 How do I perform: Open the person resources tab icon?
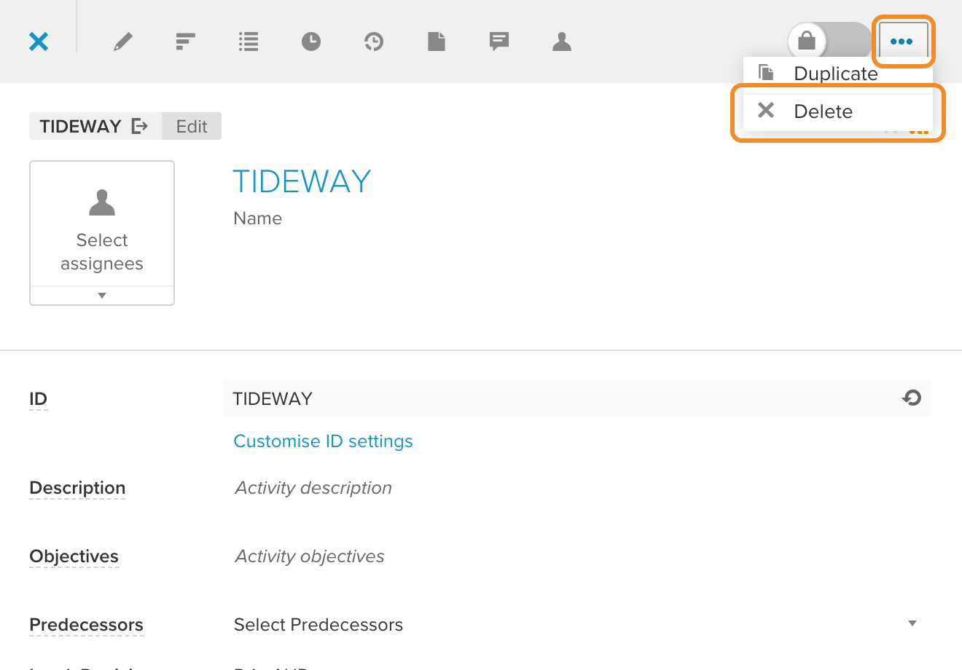562,42
